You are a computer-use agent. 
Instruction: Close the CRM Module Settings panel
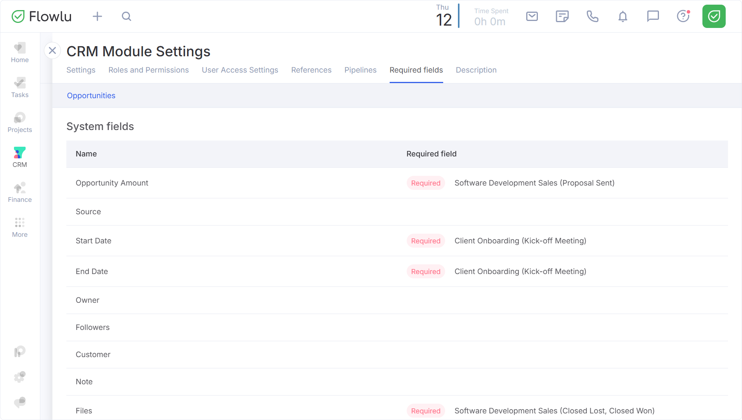tap(52, 50)
